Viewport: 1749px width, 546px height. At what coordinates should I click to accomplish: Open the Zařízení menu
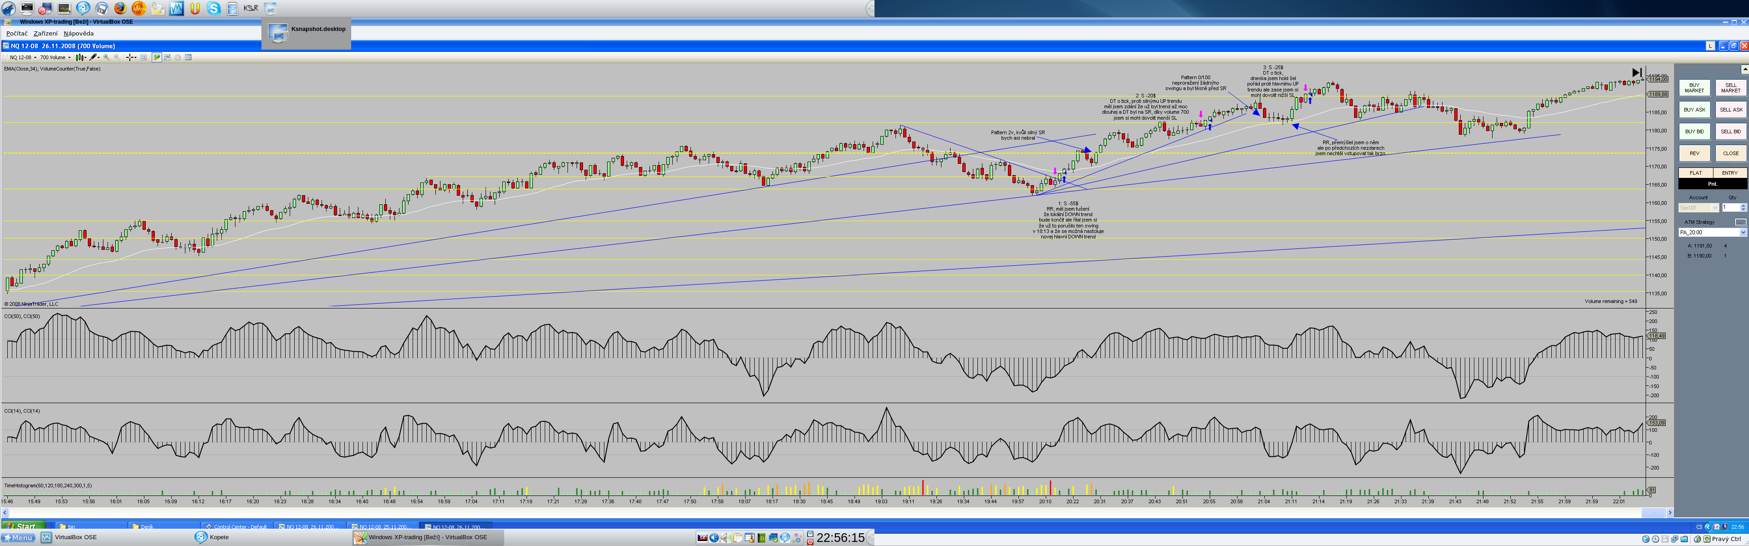pos(46,33)
